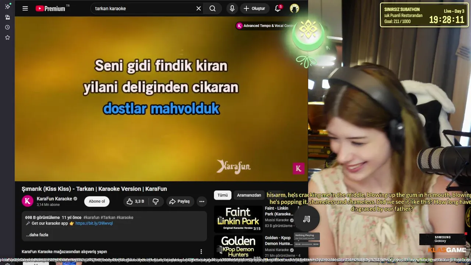Select the Tümü filter chip
The image size is (471, 265).
223,195
